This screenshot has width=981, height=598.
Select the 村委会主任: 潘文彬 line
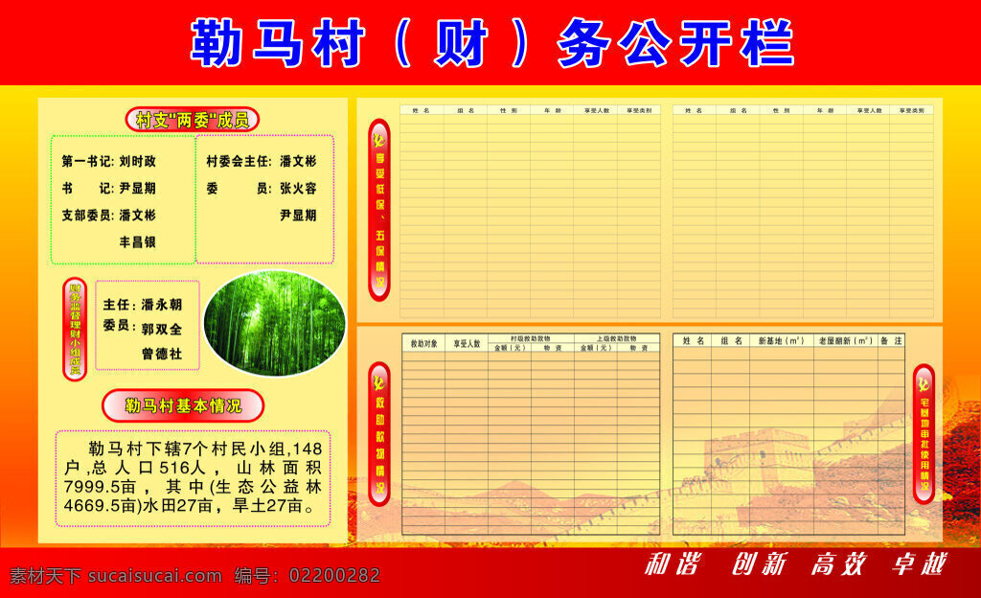pos(262,161)
